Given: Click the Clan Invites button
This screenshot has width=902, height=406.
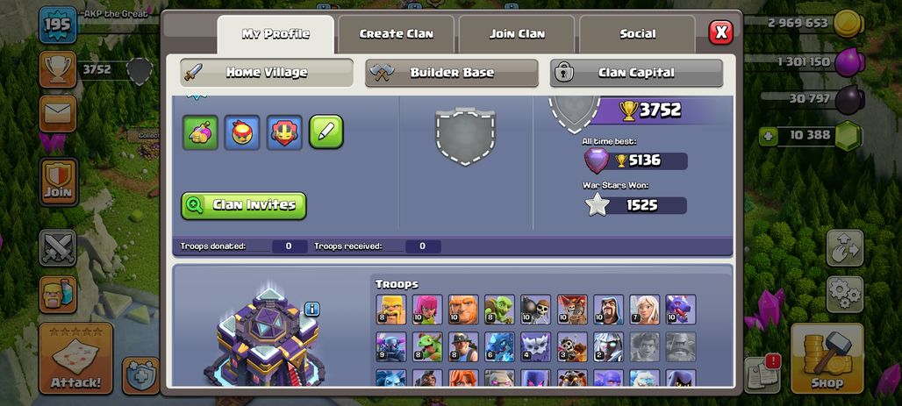Looking at the screenshot, I should coord(244,206).
